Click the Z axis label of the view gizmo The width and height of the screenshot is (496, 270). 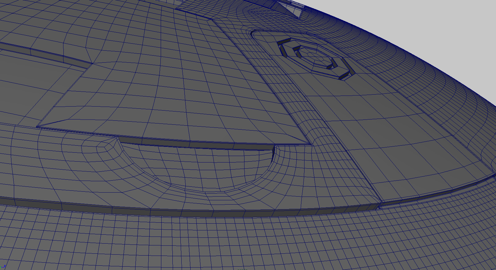(5, 266)
